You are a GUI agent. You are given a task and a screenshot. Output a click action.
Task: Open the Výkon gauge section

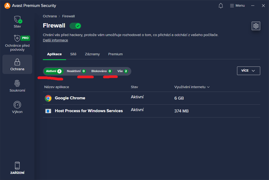click(x=17, y=107)
